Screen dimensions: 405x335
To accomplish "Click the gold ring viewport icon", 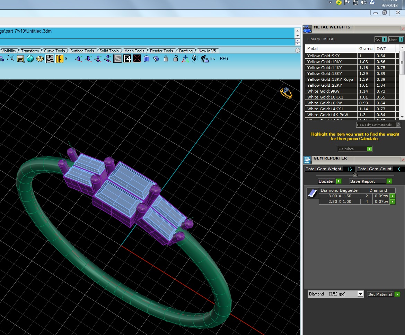I will pyautogui.click(x=286, y=93).
